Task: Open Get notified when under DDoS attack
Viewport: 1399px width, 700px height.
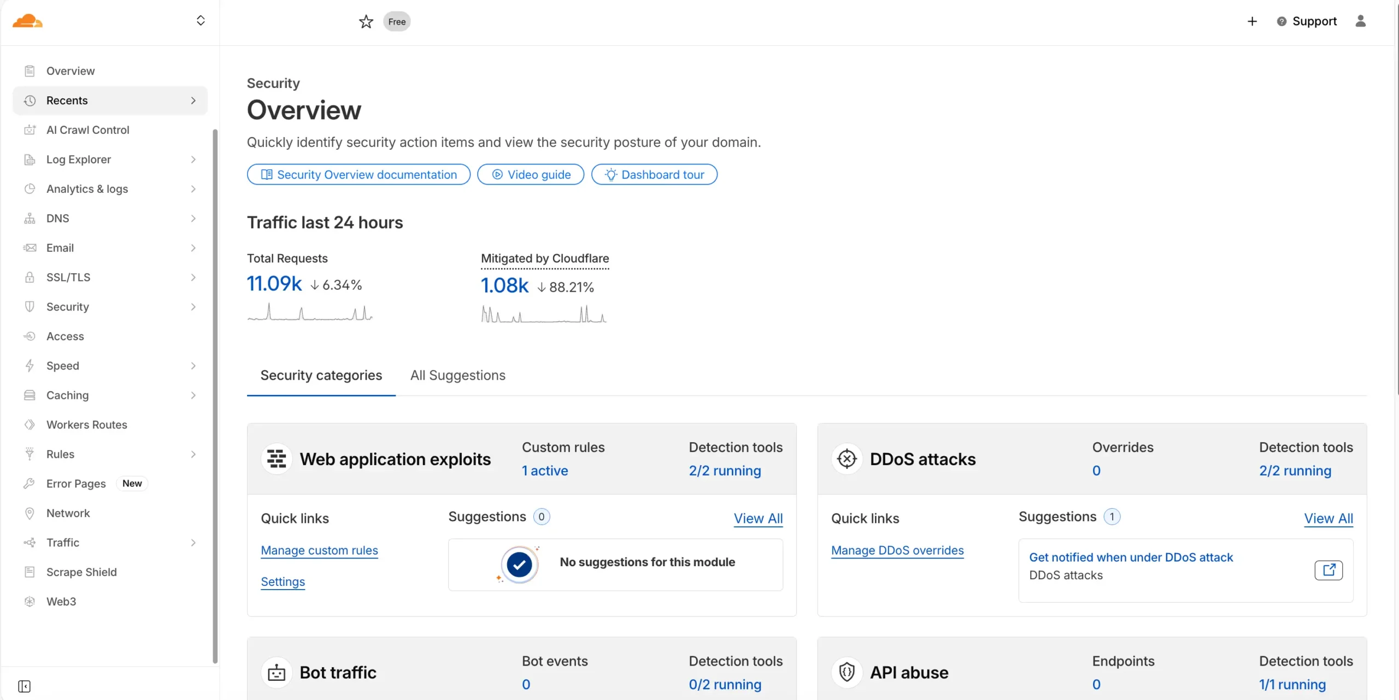Action: click(x=1131, y=558)
